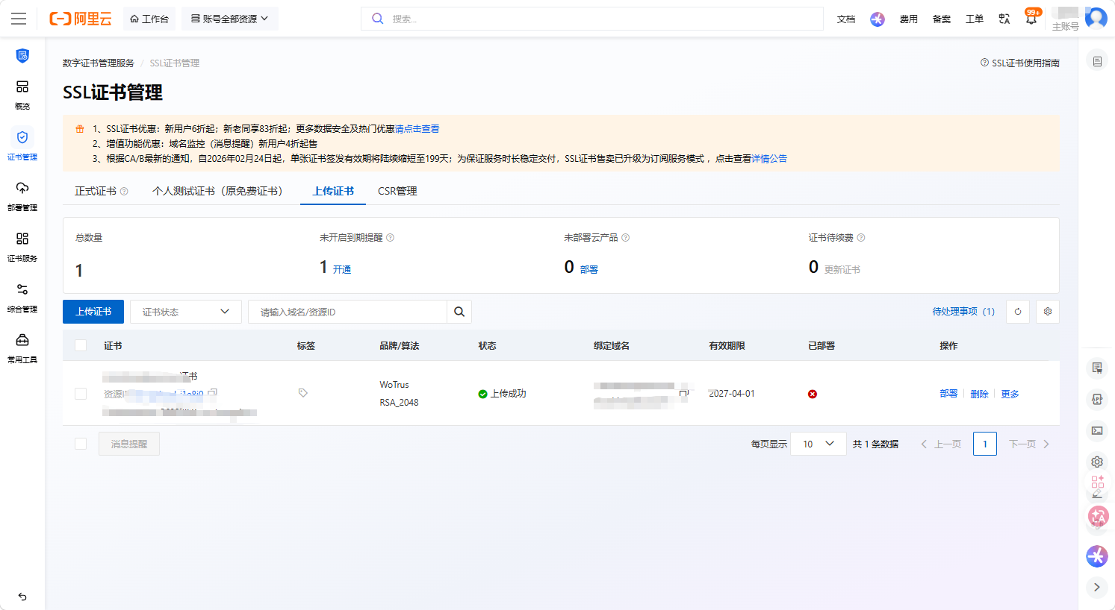Image resolution: width=1115 pixels, height=610 pixels.
Task: Toggle the checkbox beside 消息提醒
Action: (81, 444)
